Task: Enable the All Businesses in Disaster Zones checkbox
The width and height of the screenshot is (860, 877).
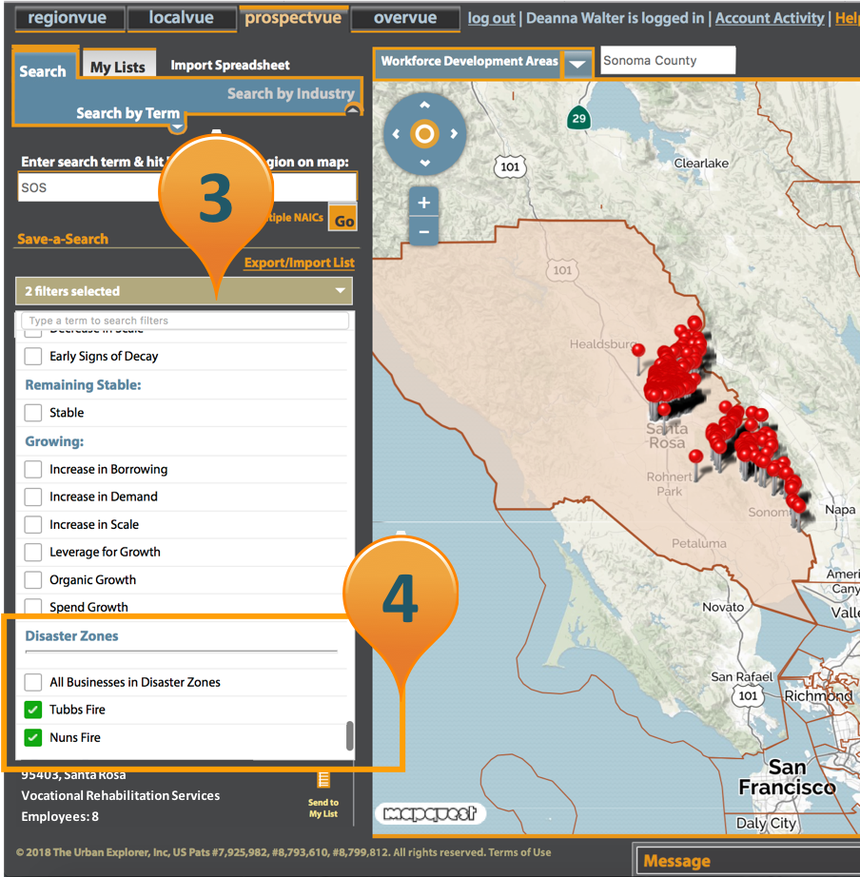Action: (32, 682)
